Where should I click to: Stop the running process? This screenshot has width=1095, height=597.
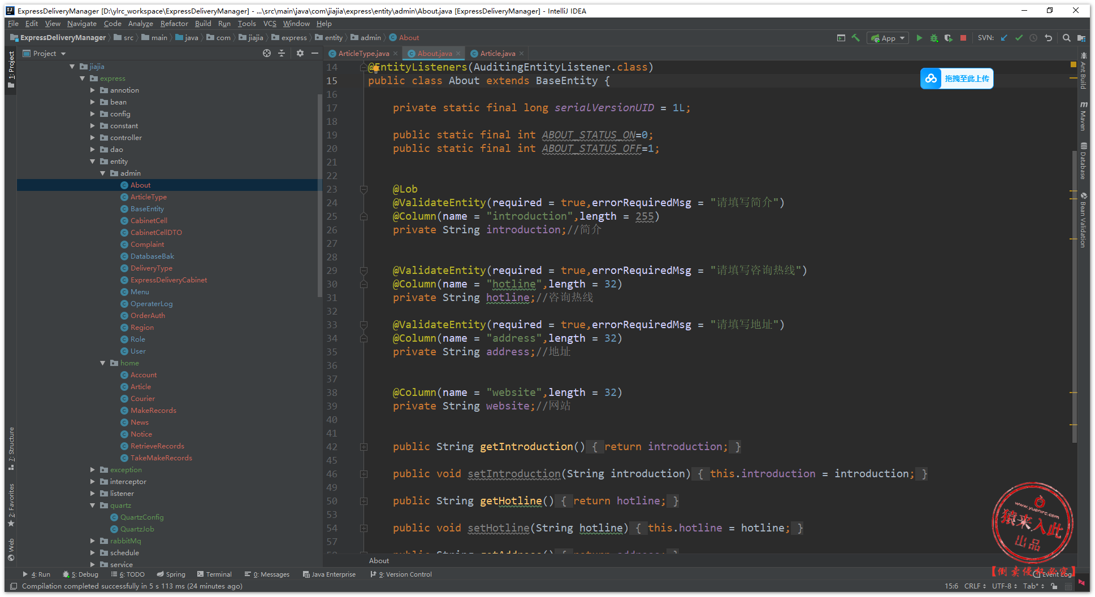tap(963, 38)
